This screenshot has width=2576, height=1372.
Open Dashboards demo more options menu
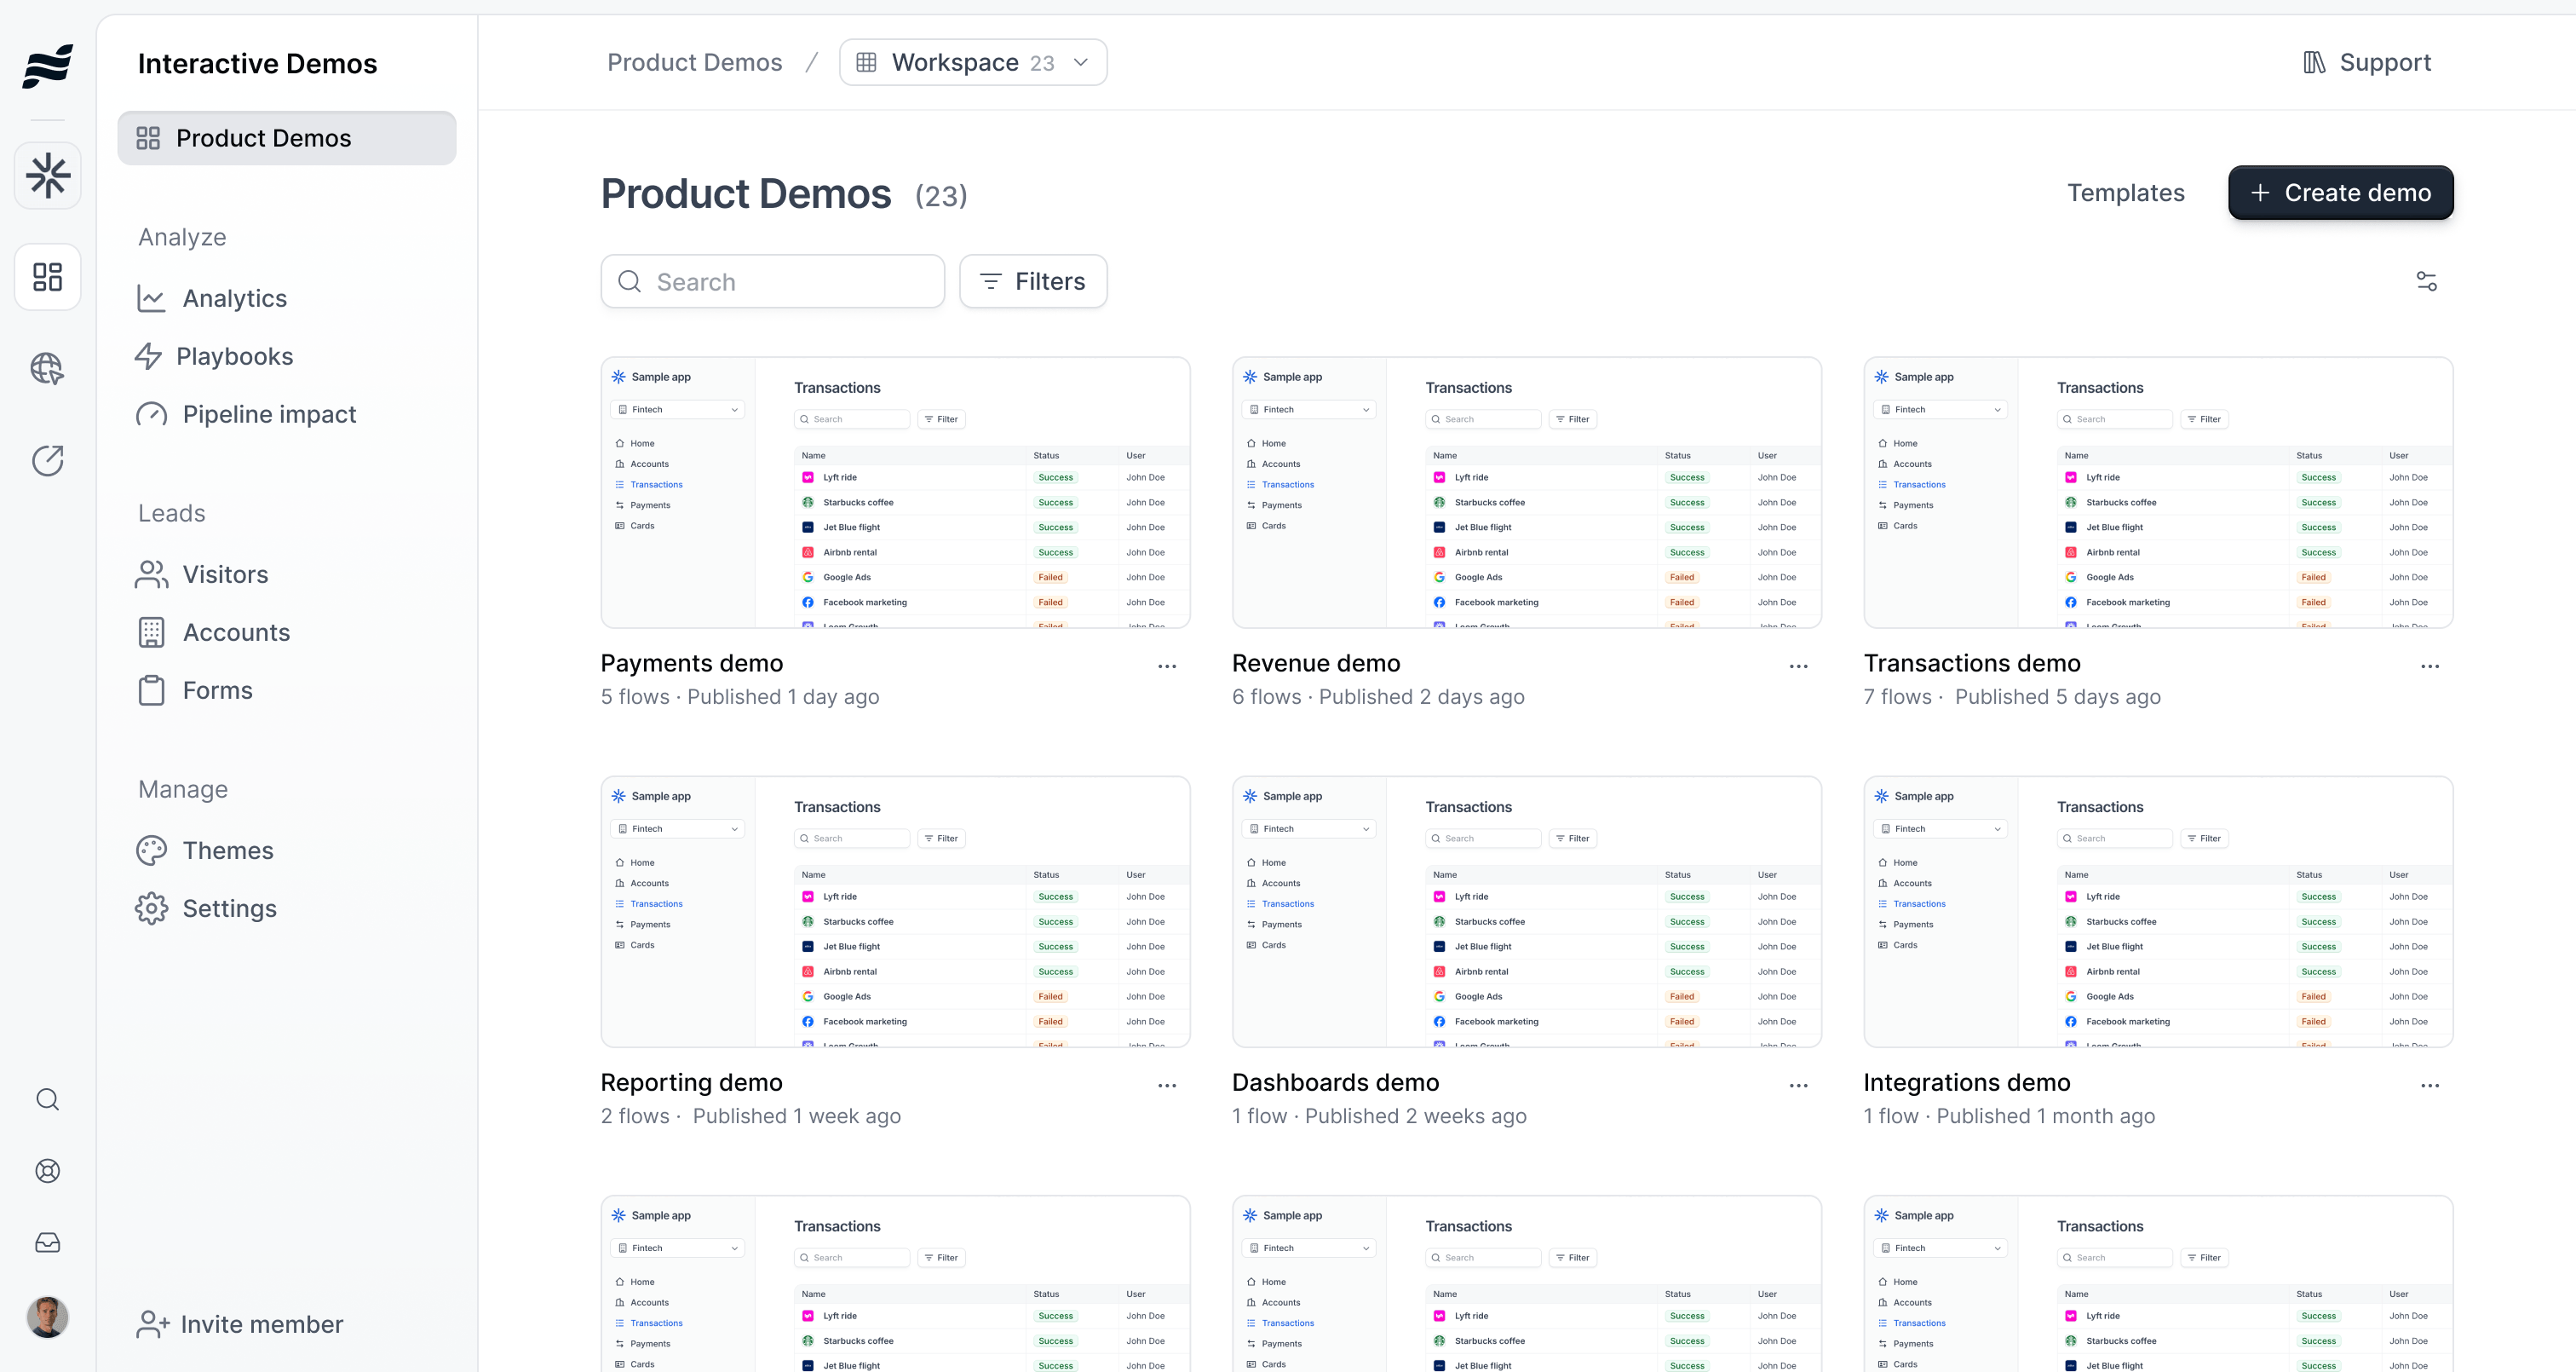pyautogui.click(x=1798, y=1086)
